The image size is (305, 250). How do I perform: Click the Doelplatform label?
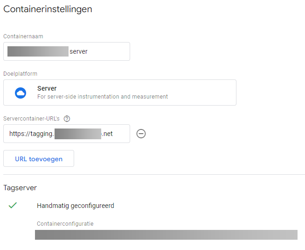coord(20,74)
